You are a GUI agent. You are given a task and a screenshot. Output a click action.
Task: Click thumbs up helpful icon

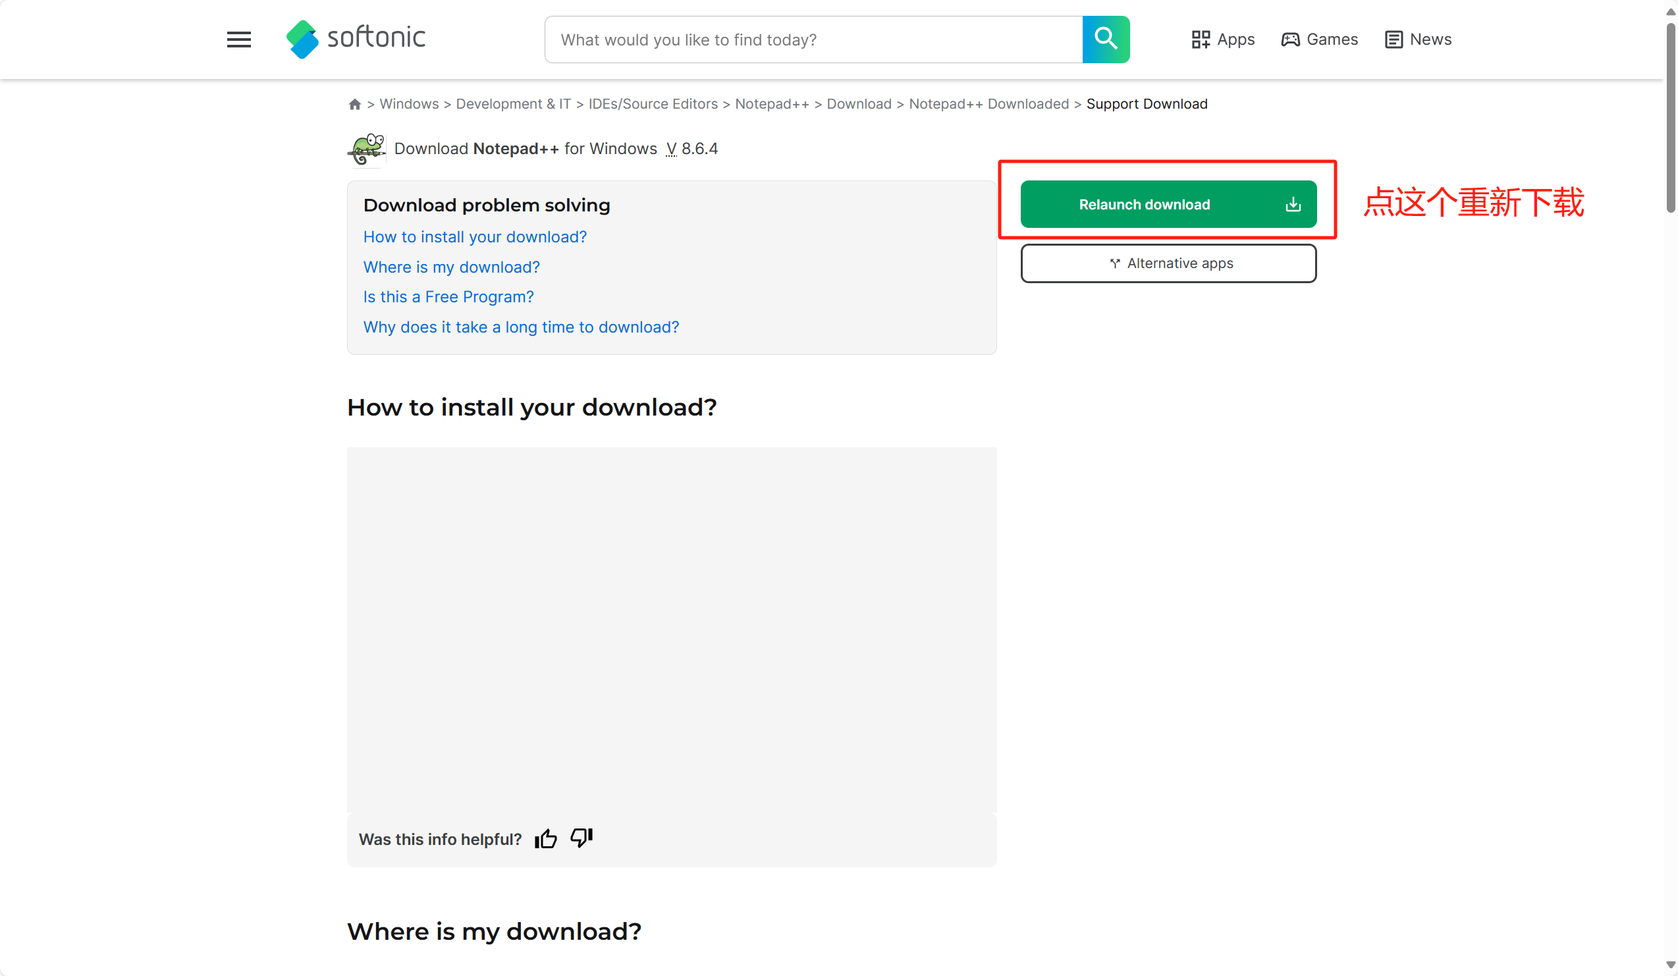point(545,838)
